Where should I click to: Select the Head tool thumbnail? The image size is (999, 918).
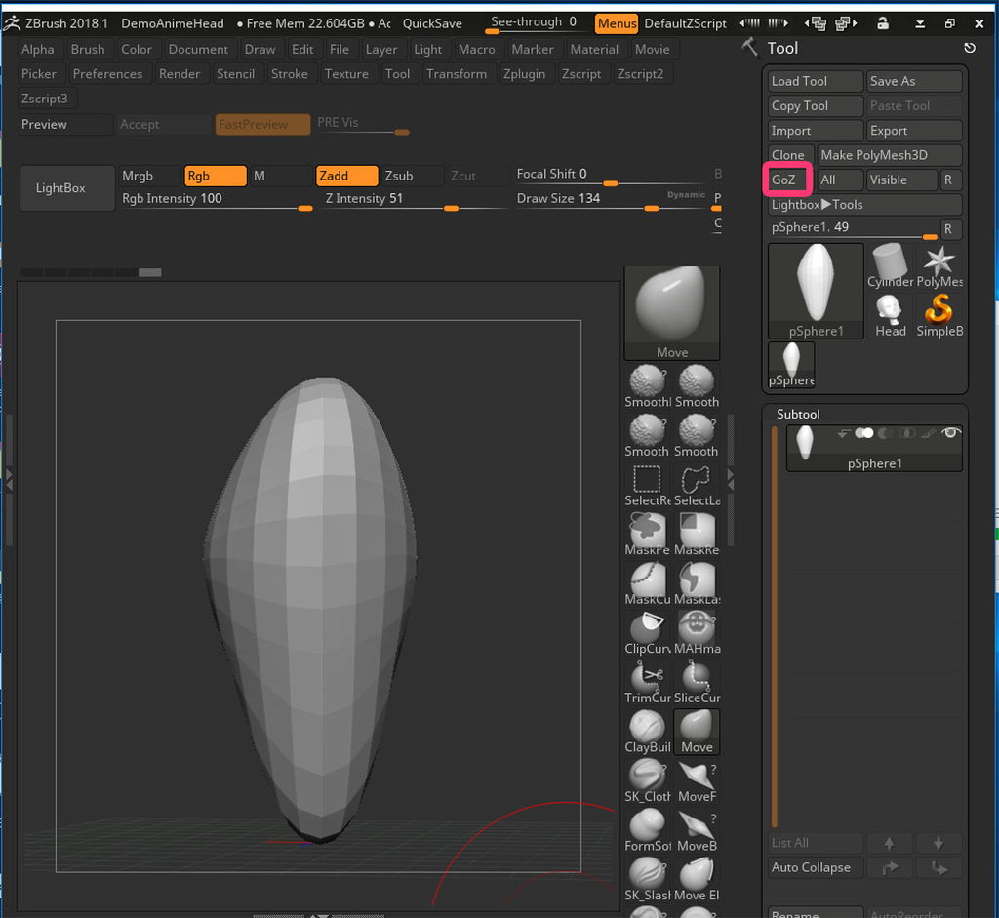pyautogui.click(x=890, y=312)
